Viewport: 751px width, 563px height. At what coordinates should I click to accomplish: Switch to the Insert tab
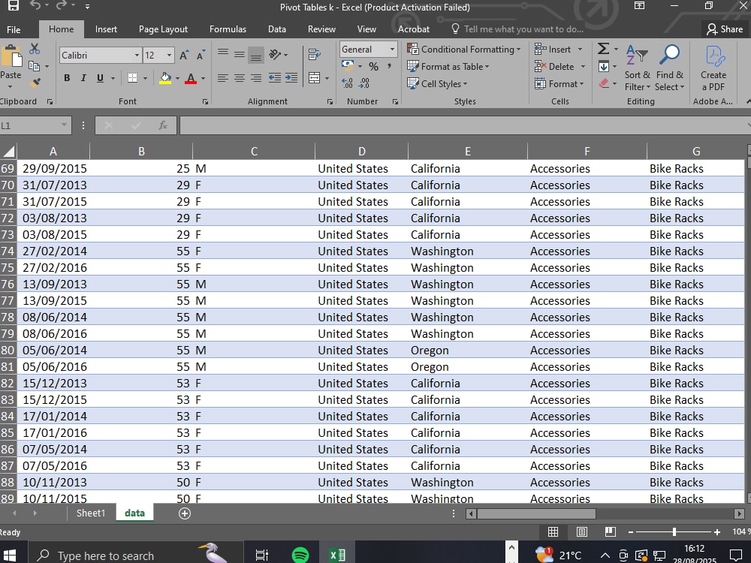[x=106, y=29]
